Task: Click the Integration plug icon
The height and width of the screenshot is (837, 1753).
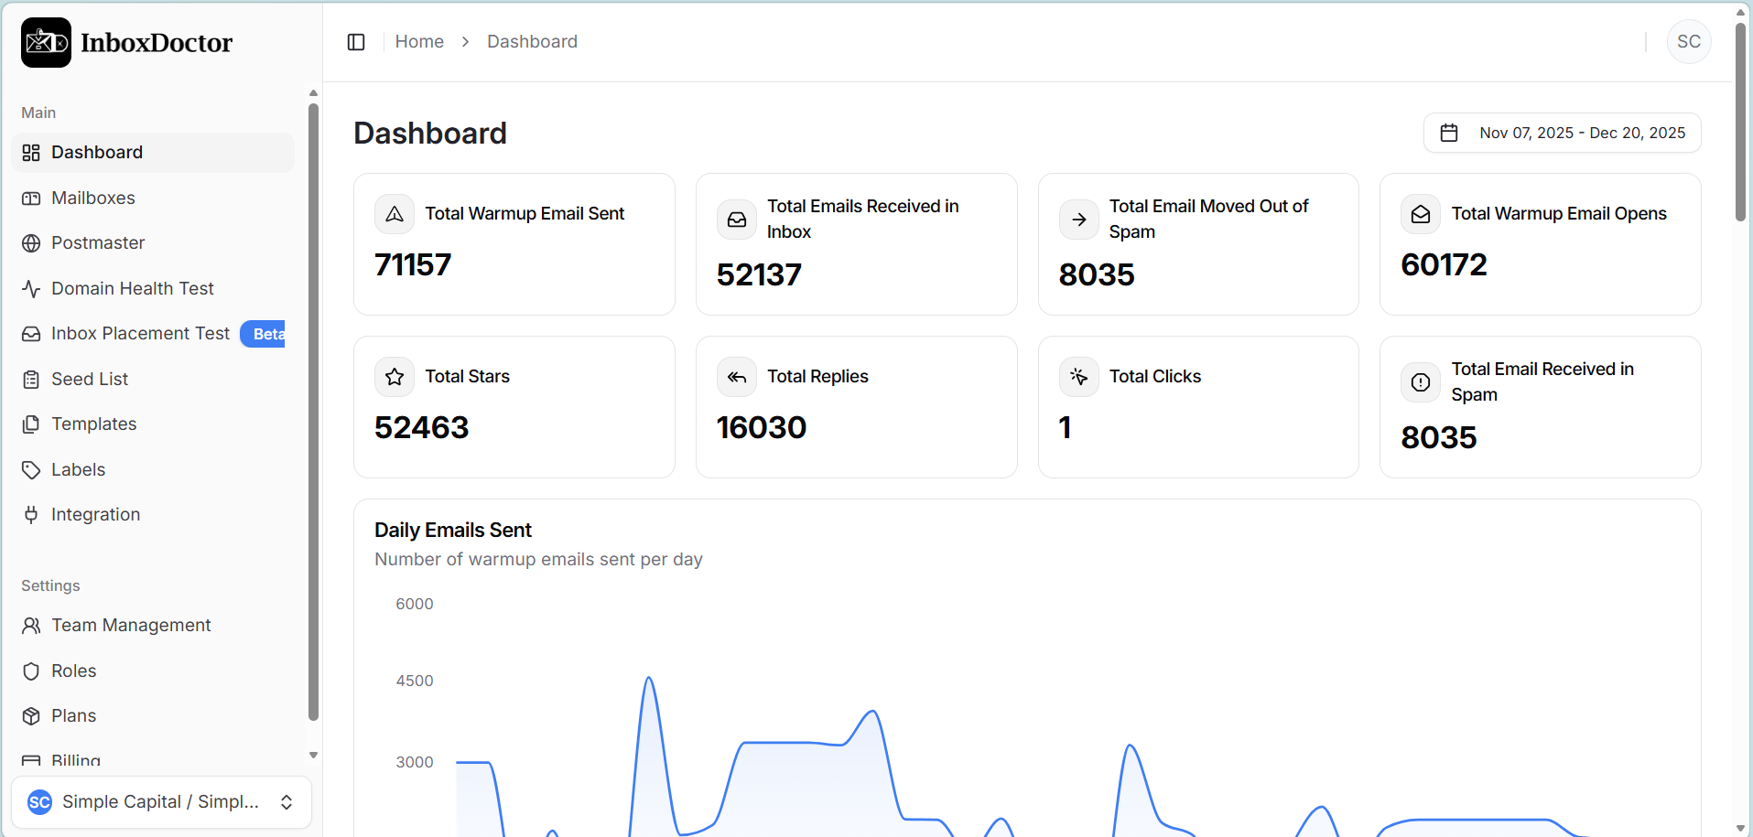Action: (31, 515)
